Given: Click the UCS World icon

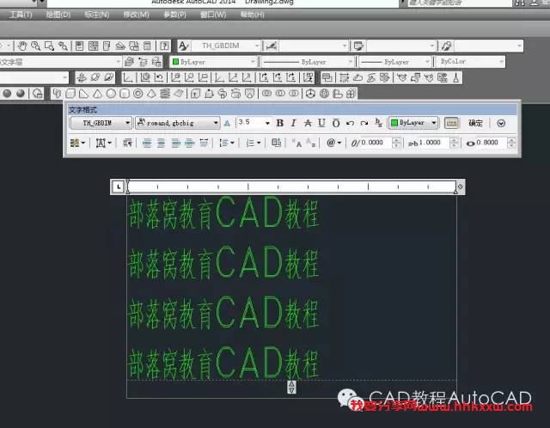Looking at the screenshot, I should coord(145,77).
